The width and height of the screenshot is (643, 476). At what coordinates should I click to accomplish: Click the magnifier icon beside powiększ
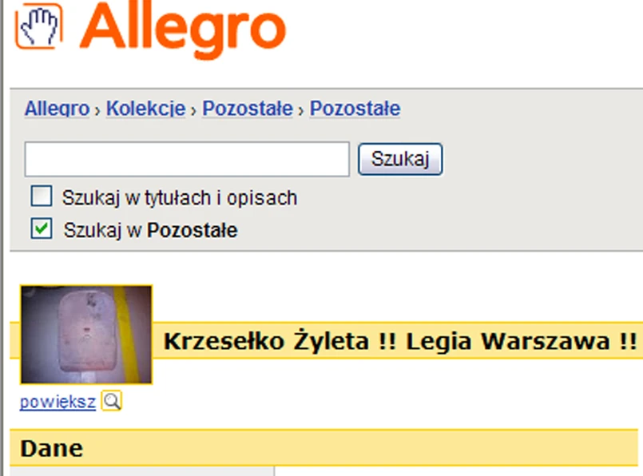point(112,401)
